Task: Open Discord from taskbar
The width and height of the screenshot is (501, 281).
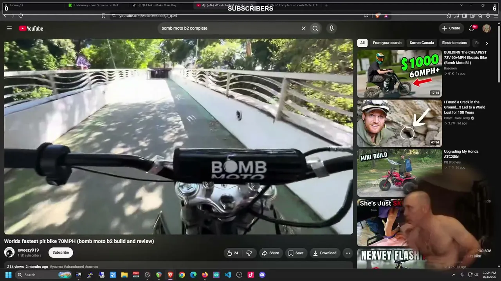Action: coord(262,275)
